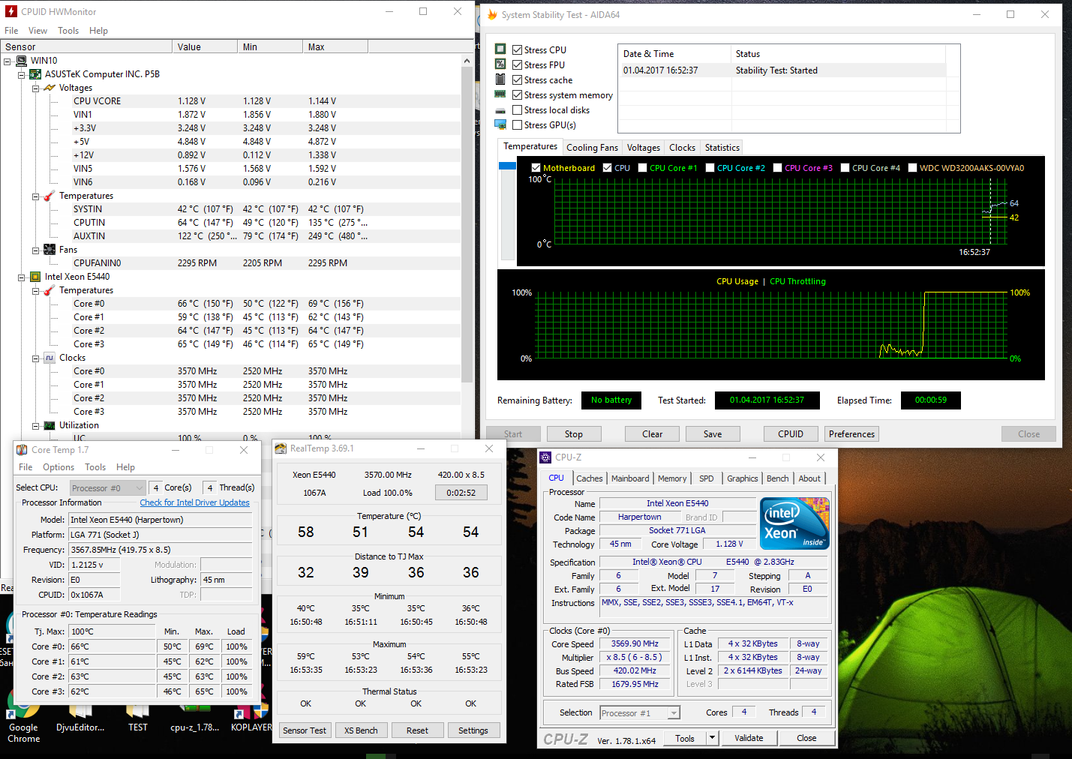Click the Validate button in CPU-Z
The height and width of the screenshot is (759, 1072).
coord(749,738)
